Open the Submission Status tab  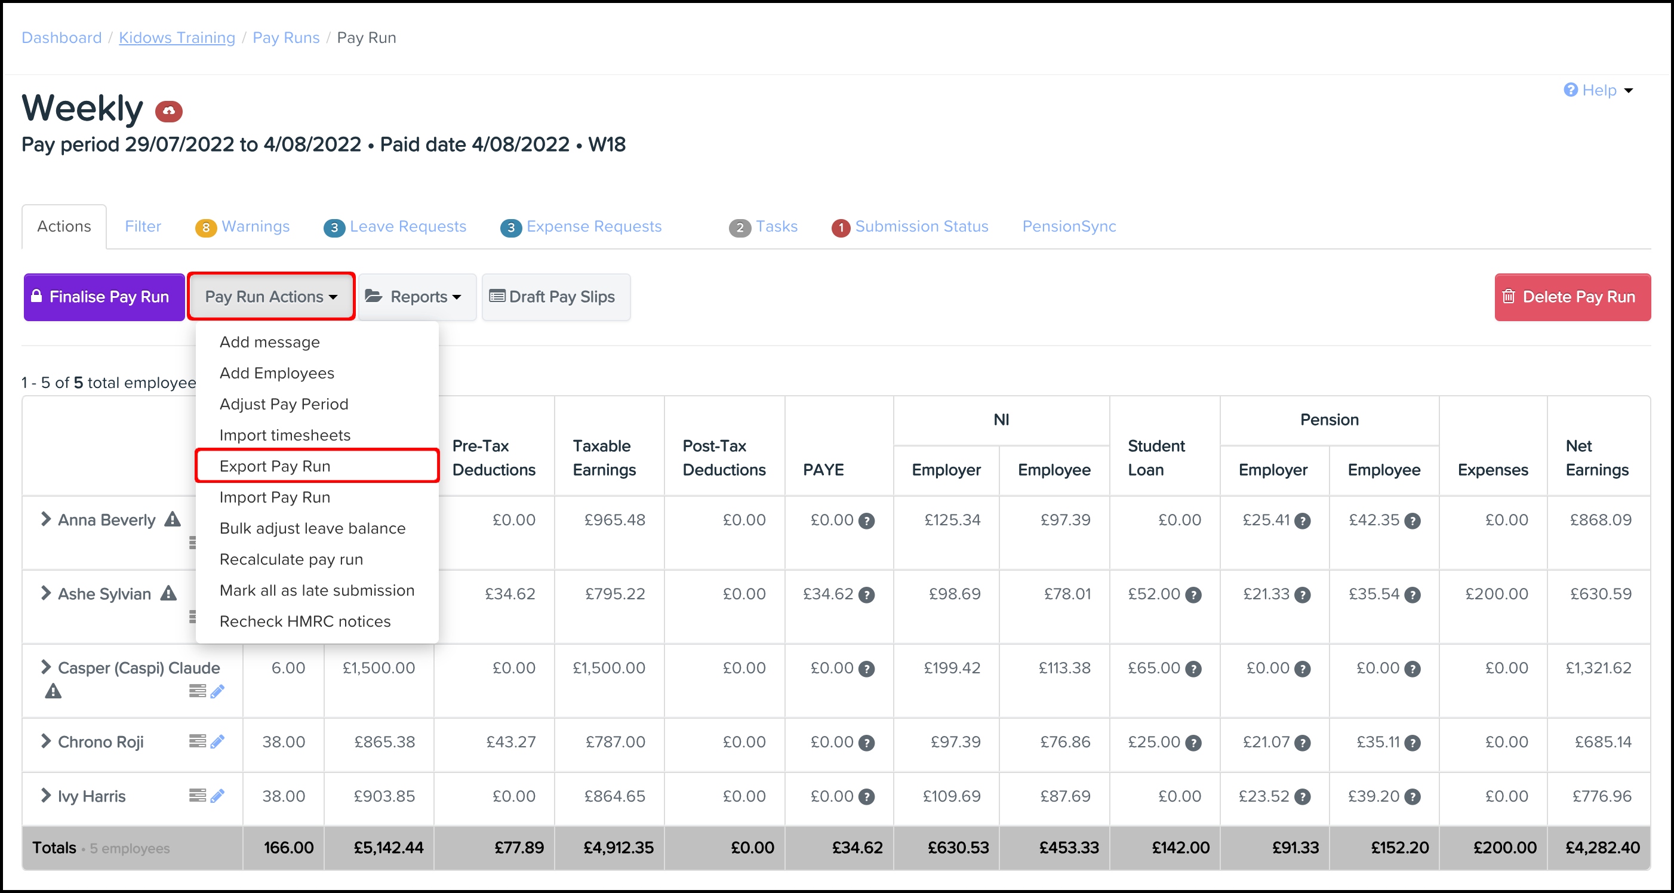point(910,226)
